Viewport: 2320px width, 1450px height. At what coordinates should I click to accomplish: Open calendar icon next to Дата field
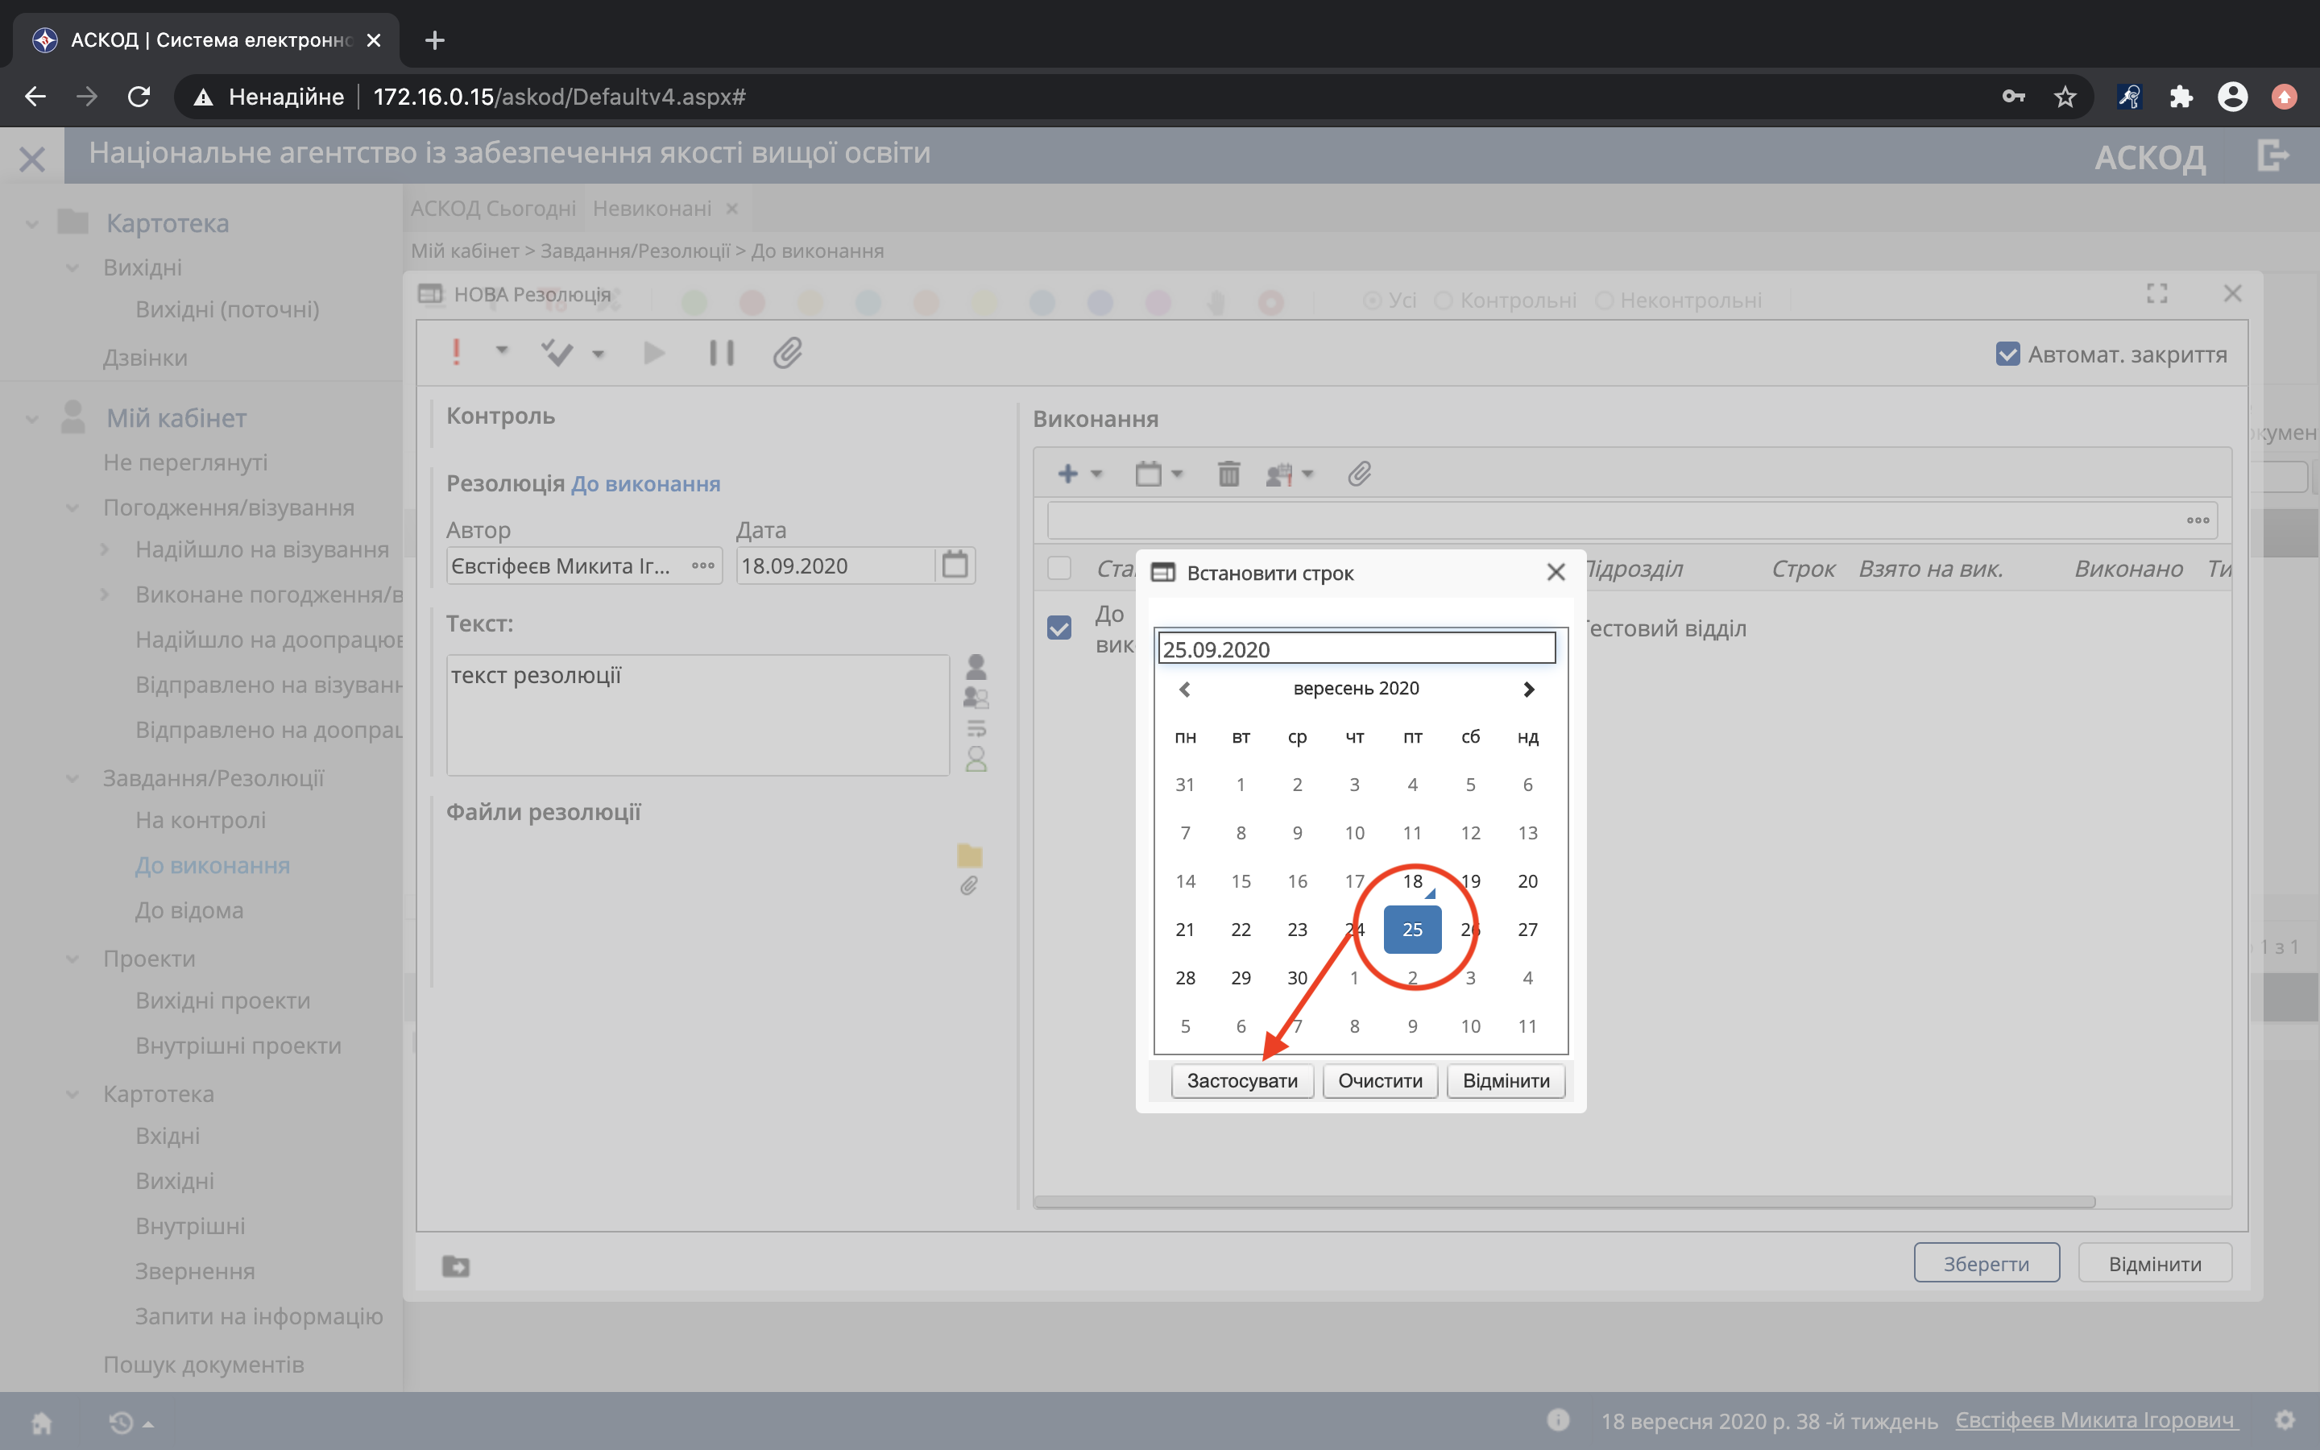click(955, 565)
